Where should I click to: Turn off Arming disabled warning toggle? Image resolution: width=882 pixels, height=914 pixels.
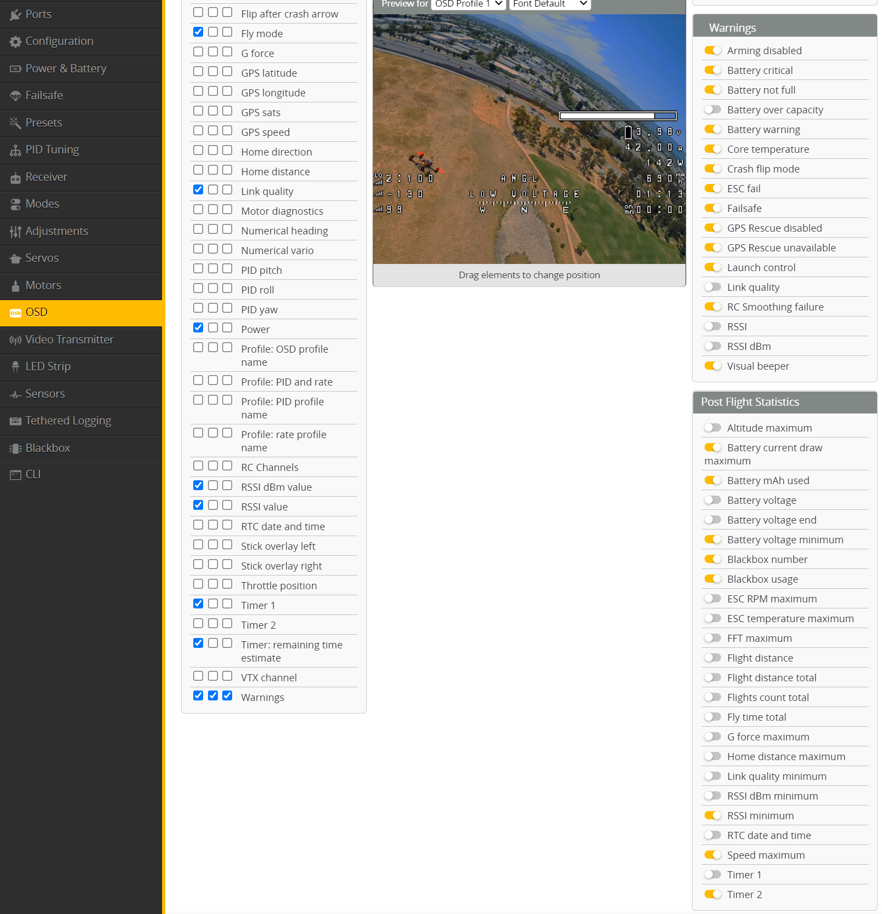point(712,50)
